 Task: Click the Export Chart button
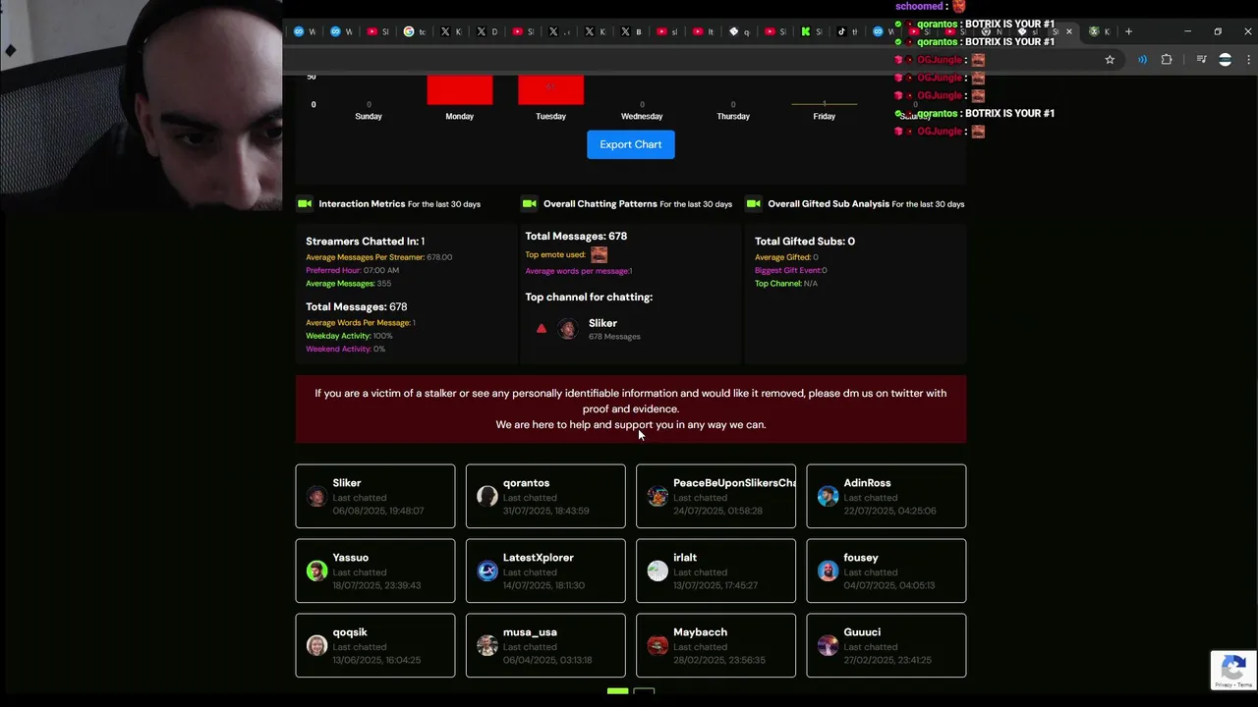pyautogui.click(x=631, y=144)
